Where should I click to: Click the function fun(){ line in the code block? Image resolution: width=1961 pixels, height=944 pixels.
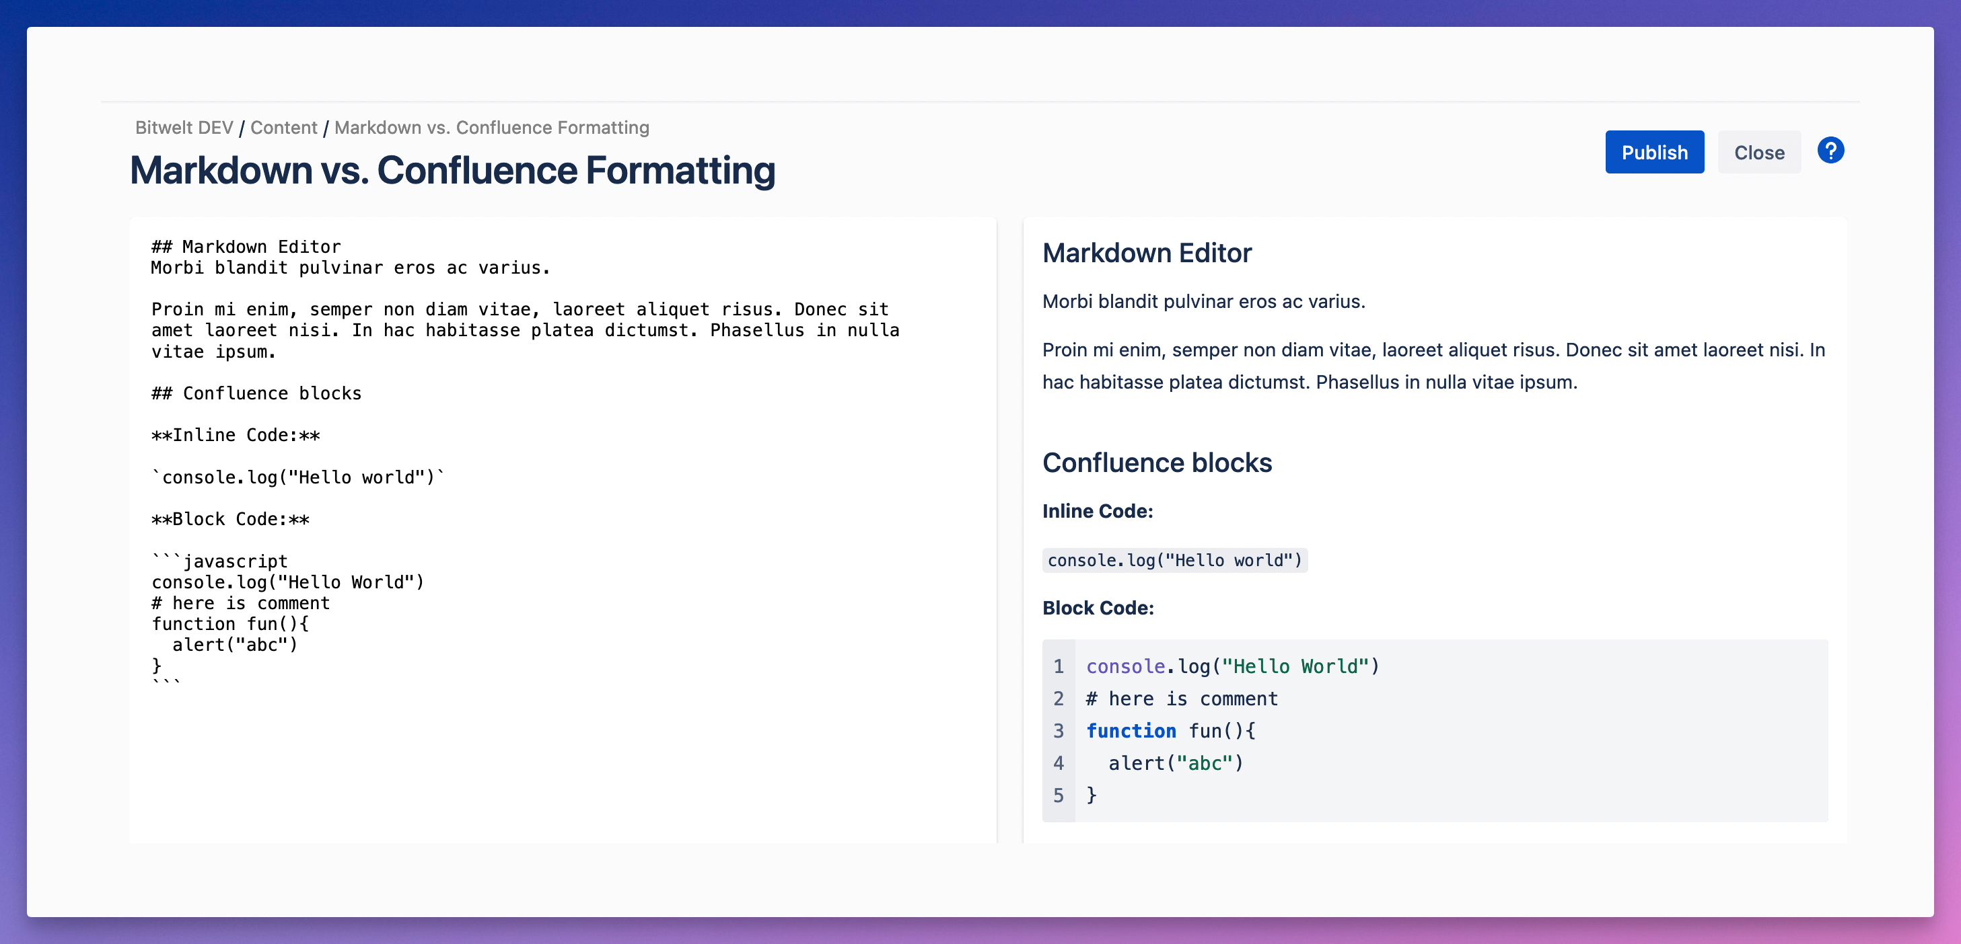pyautogui.click(x=1170, y=730)
